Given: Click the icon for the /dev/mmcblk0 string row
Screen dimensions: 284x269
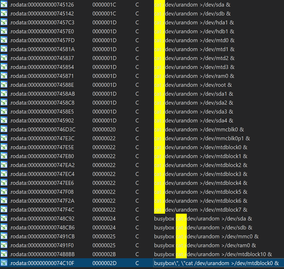Looking at the screenshot, I should pyautogui.click(x=4, y=130).
